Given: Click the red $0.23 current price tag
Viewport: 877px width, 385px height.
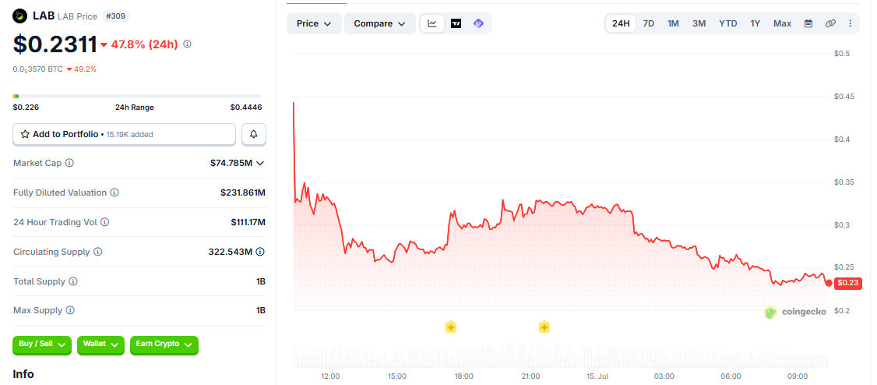Looking at the screenshot, I should pyautogui.click(x=847, y=283).
